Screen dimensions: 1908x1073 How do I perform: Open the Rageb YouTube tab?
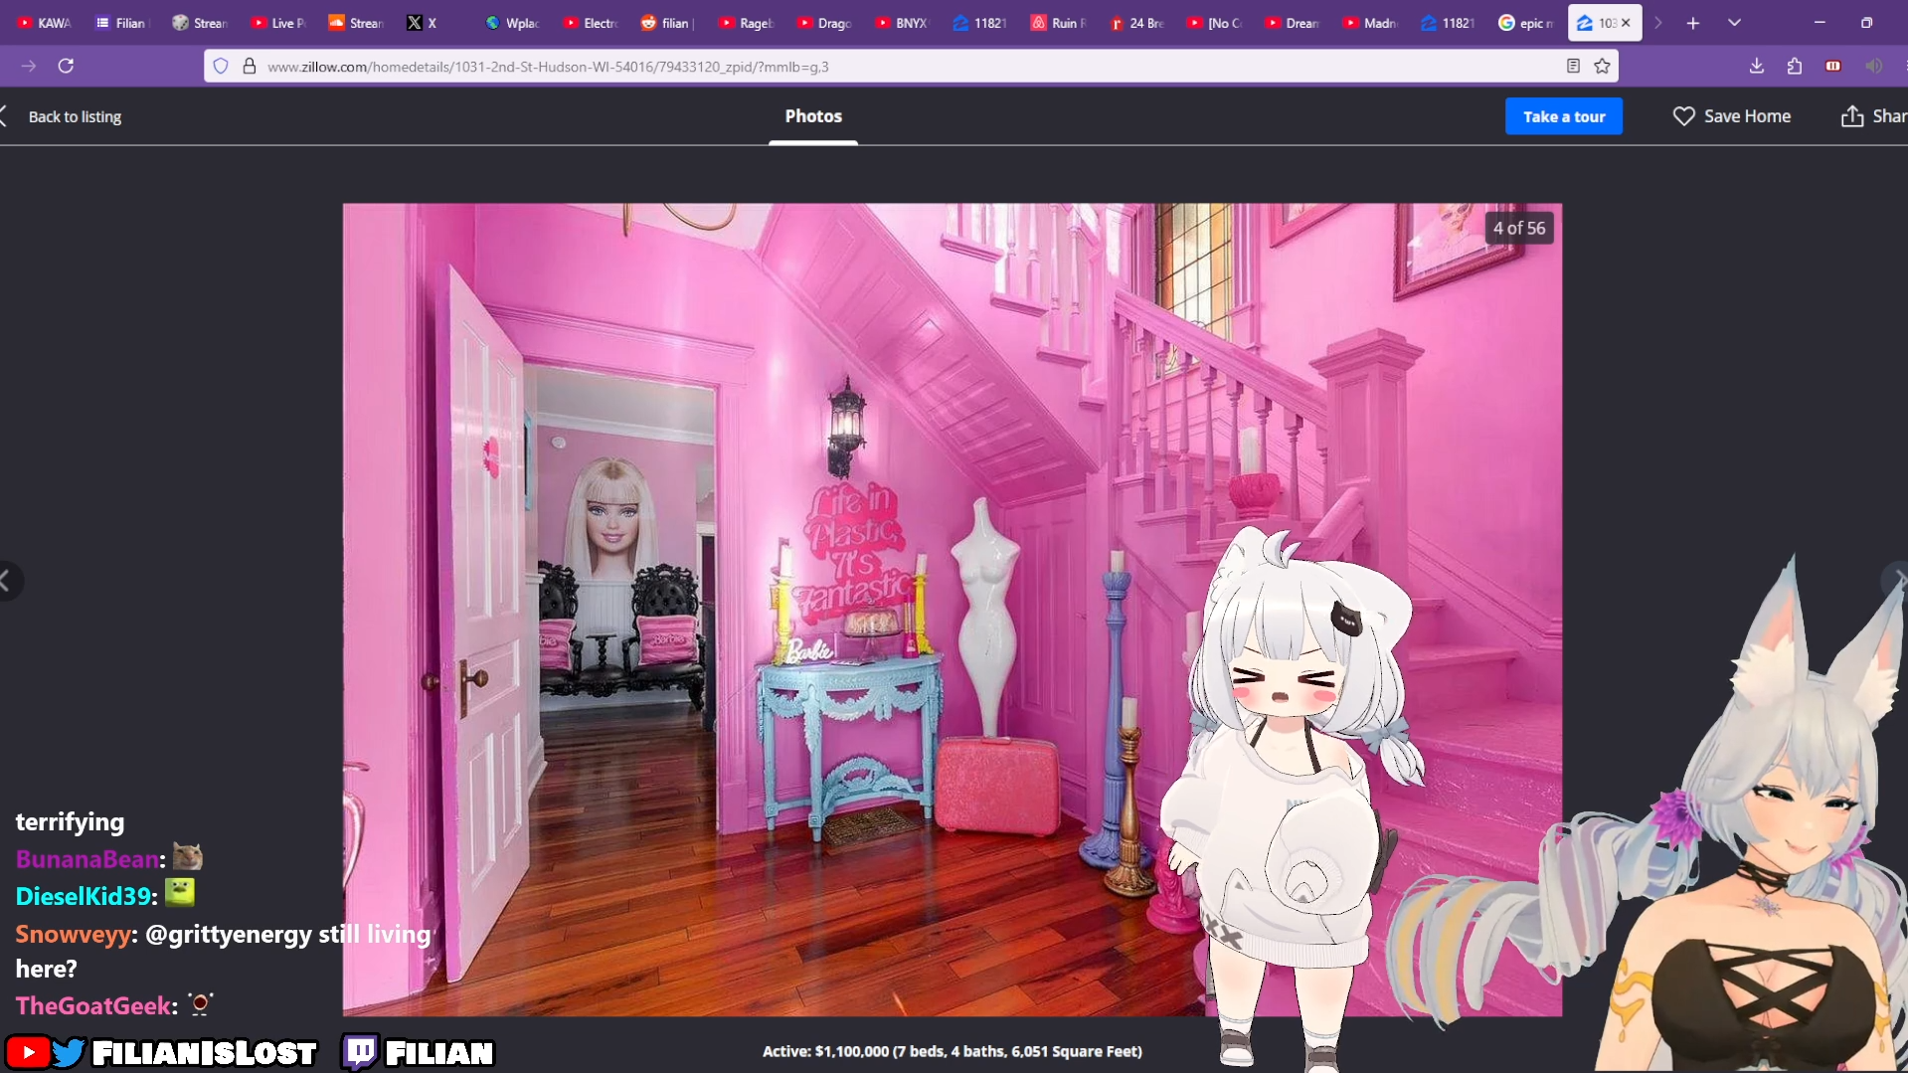tap(747, 23)
